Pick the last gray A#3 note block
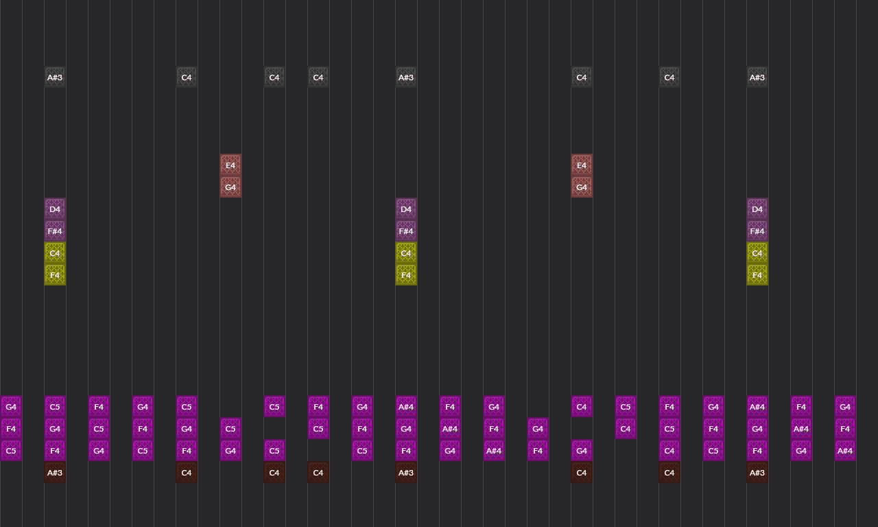The width and height of the screenshot is (878, 527). (757, 78)
